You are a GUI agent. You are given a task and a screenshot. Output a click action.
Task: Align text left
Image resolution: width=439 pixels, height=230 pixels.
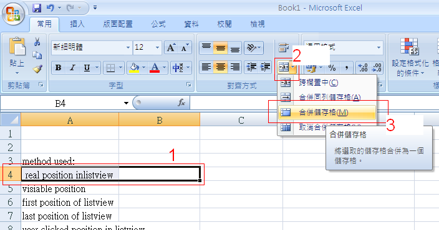(206, 68)
